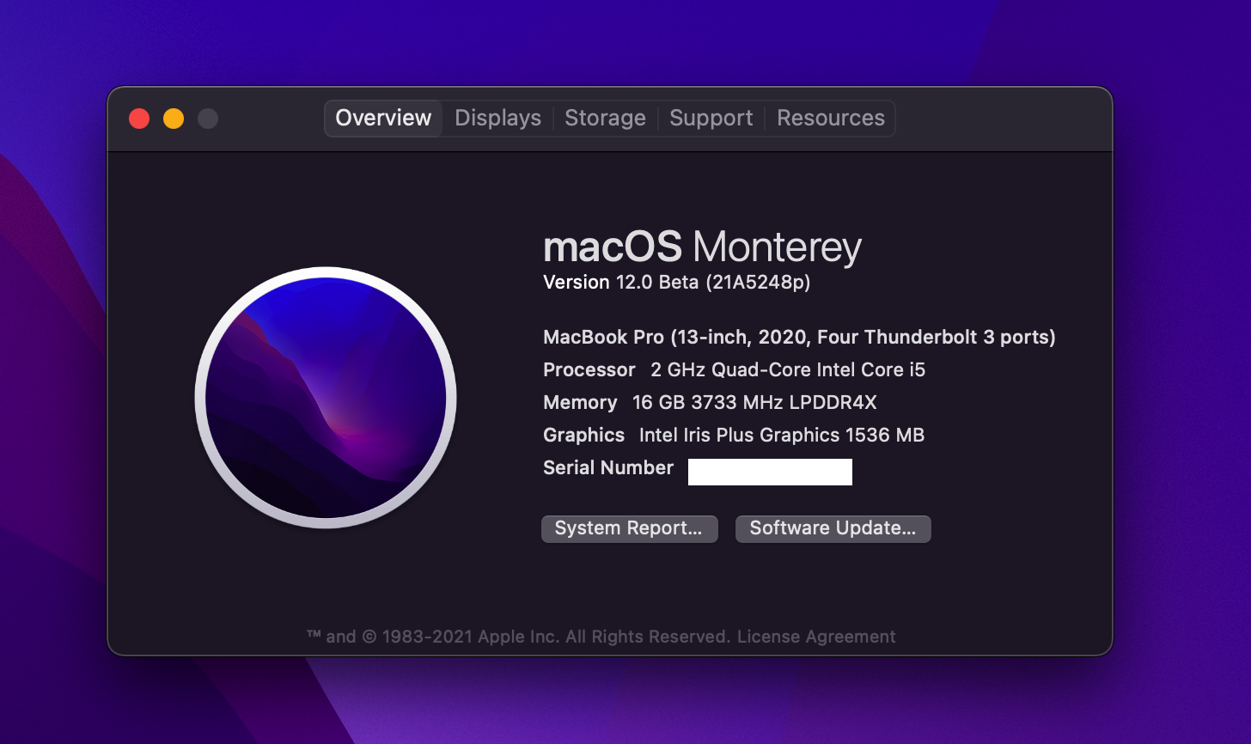Click the 2 GHz Quad-Core Intel Core i5 value
Screen dimensions: 1251x744
tap(788, 369)
